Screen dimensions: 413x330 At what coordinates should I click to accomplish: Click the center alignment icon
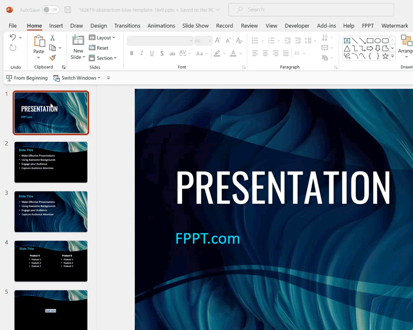pos(265,53)
